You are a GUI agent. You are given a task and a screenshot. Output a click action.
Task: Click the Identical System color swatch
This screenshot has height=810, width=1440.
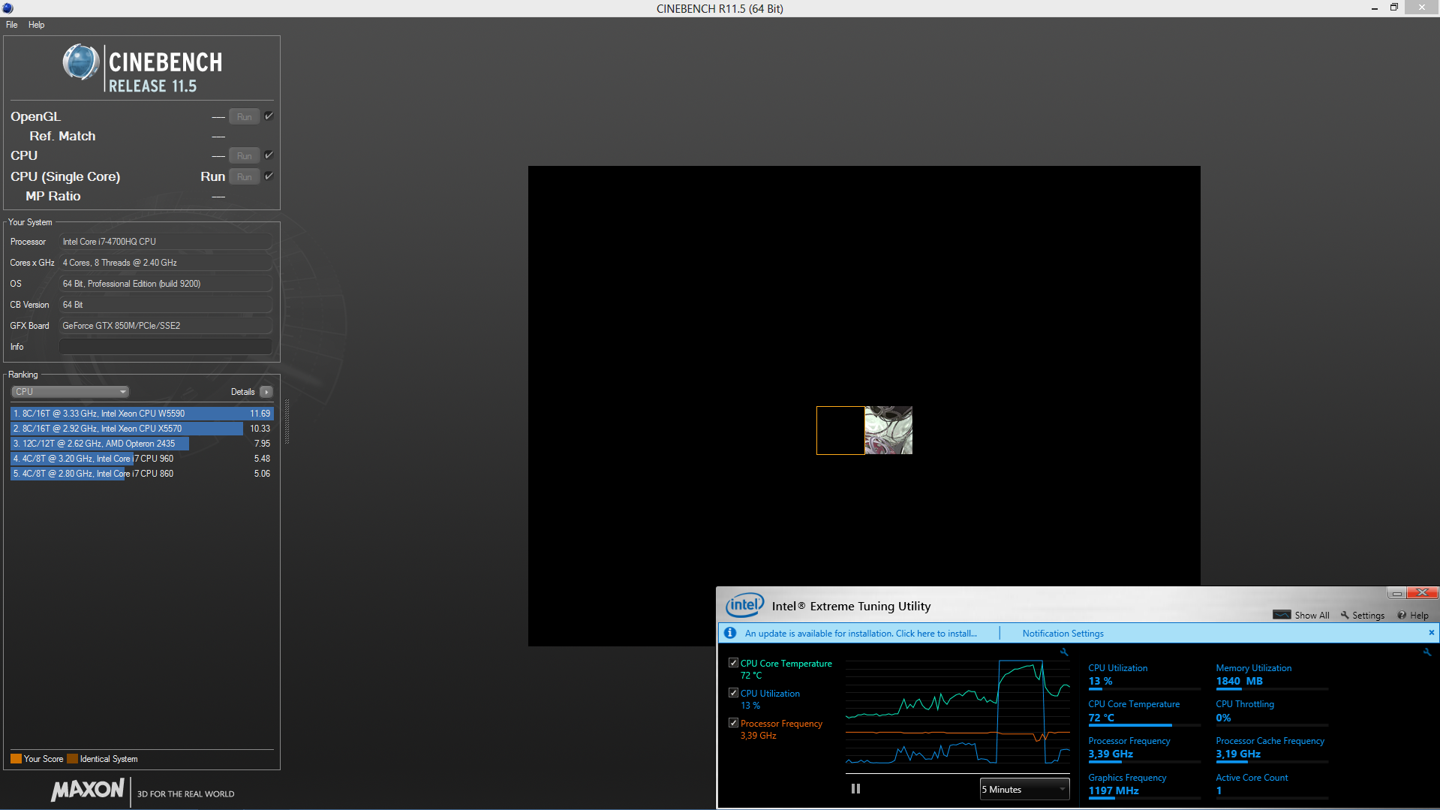[72, 759]
